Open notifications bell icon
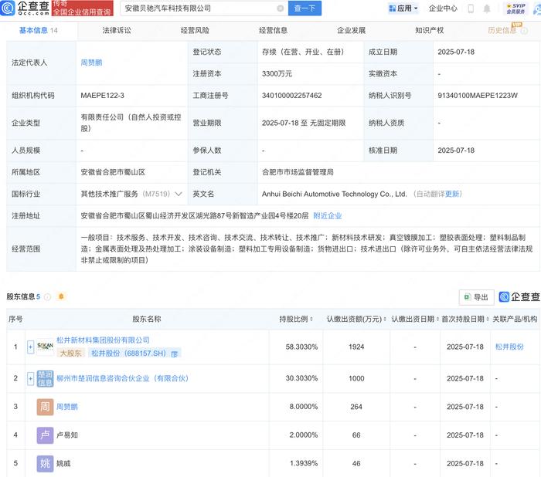The width and height of the screenshot is (541, 477). 486,8
